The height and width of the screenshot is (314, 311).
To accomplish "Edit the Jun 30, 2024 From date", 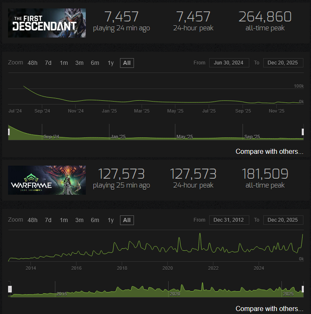I will [x=229, y=63].
